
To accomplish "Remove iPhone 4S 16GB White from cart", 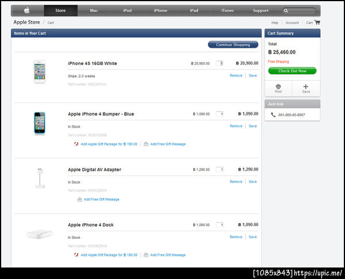I will (x=236, y=75).
